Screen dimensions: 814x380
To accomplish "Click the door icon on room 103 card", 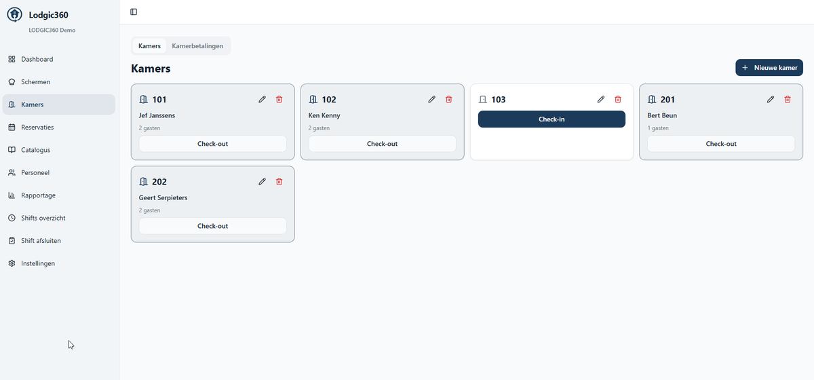I will click(x=483, y=100).
